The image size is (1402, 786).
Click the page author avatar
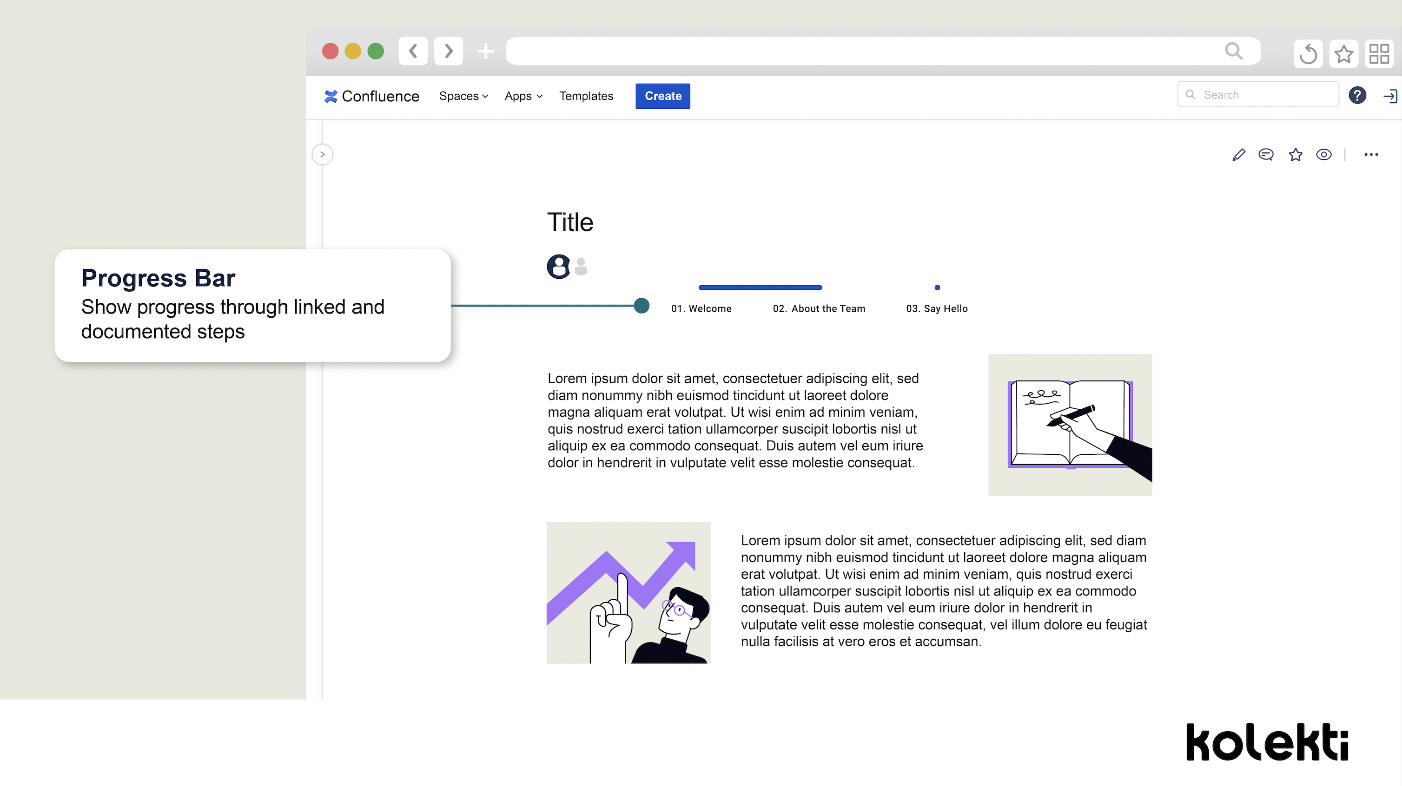557,266
